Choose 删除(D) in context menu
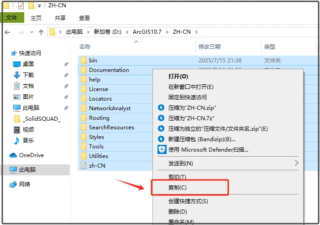Image resolution: width=320 pixels, height=225 pixels. tap(178, 212)
